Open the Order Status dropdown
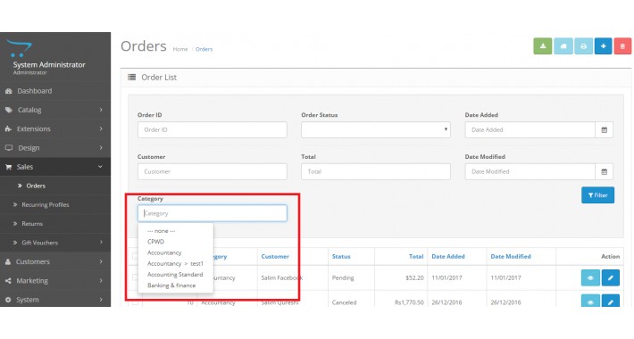634x339 pixels. 376,129
